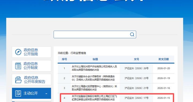The height and width of the screenshot is (102, 193).
Task: Click the notepad icon beside 主动公开
Action: click(x=18, y=93)
